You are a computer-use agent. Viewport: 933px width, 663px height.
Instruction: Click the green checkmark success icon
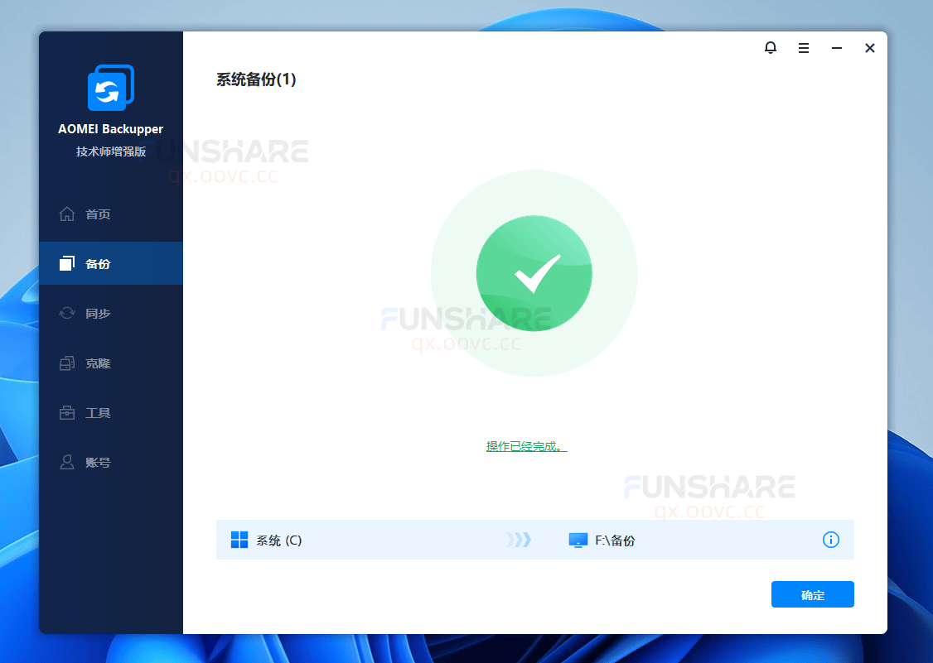[534, 273]
